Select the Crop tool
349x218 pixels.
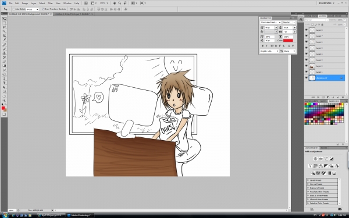(4, 36)
